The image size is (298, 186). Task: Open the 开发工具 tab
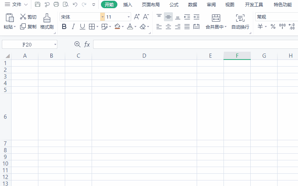coord(254,4)
